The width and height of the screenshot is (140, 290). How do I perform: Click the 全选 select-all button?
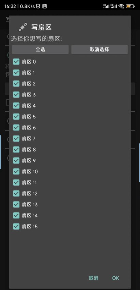coord(40,49)
